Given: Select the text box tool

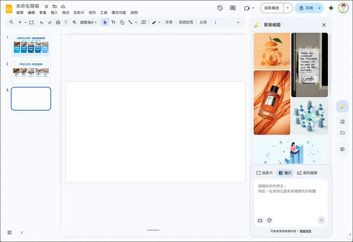Looking at the screenshot, I should (113, 22).
